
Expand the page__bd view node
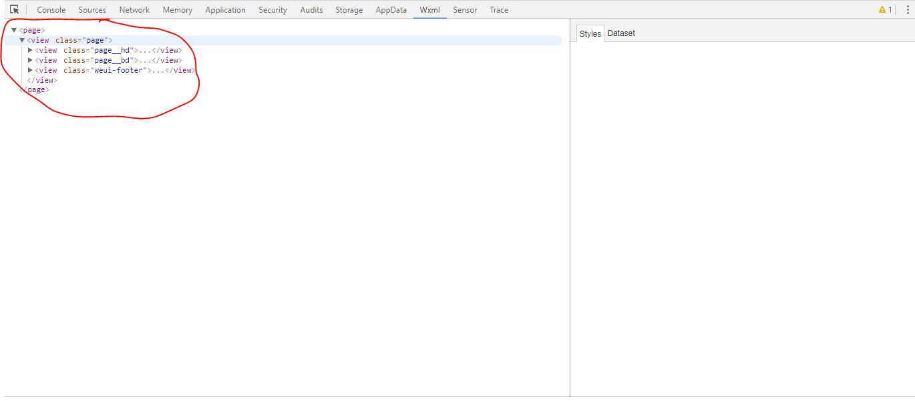coord(30,60)
